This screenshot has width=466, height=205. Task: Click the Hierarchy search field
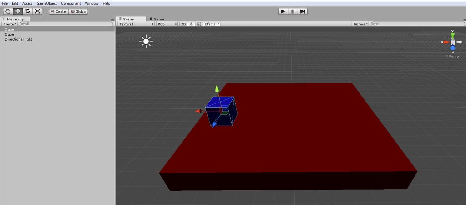pos(66,24)
